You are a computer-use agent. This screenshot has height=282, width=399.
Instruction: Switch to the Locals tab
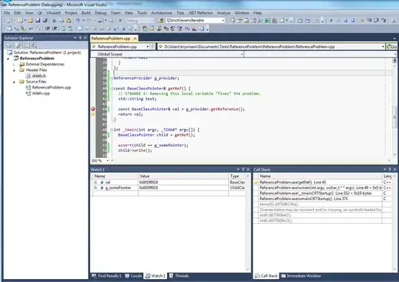click(x=134, y=275)
